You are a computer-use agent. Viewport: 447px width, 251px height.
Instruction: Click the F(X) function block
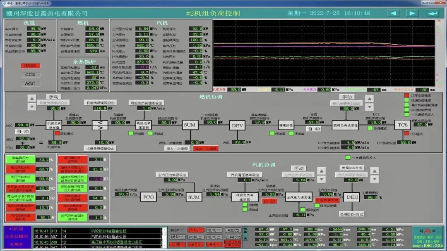tap(148, 197)
